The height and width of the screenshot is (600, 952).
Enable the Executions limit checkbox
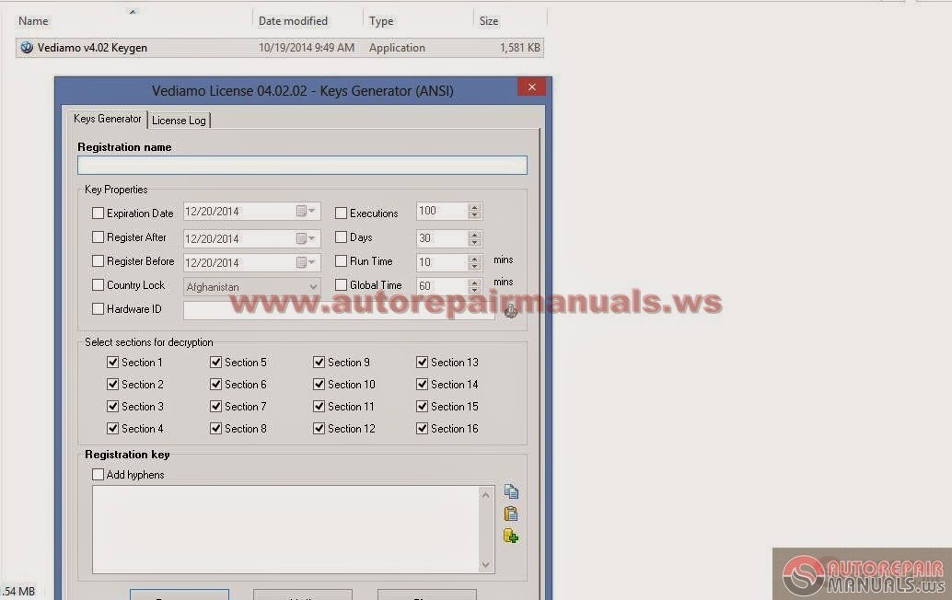click(342, 213)
